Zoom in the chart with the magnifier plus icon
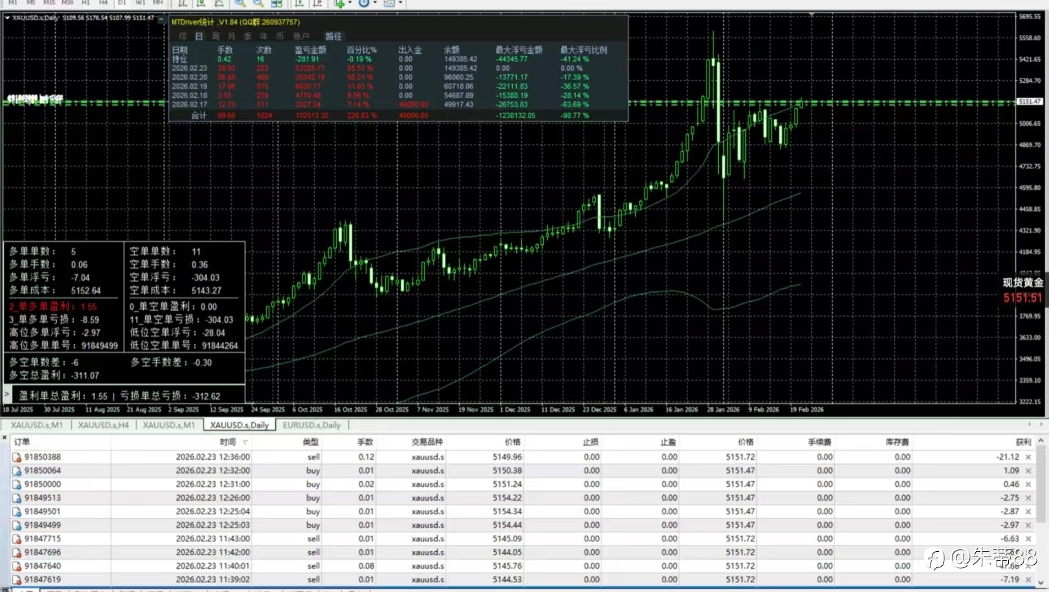The height and width of the screenshot is (592, 1049). [x=240, y=3]
